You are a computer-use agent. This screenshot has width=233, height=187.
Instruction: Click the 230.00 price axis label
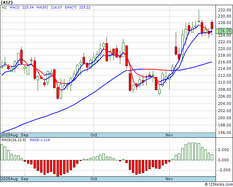224,16
